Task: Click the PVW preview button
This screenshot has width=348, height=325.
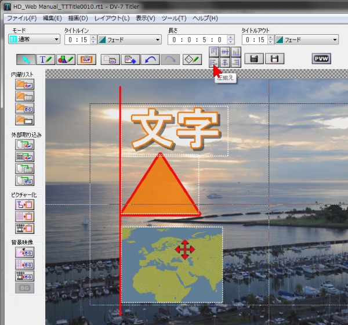Action: [321, 59]
